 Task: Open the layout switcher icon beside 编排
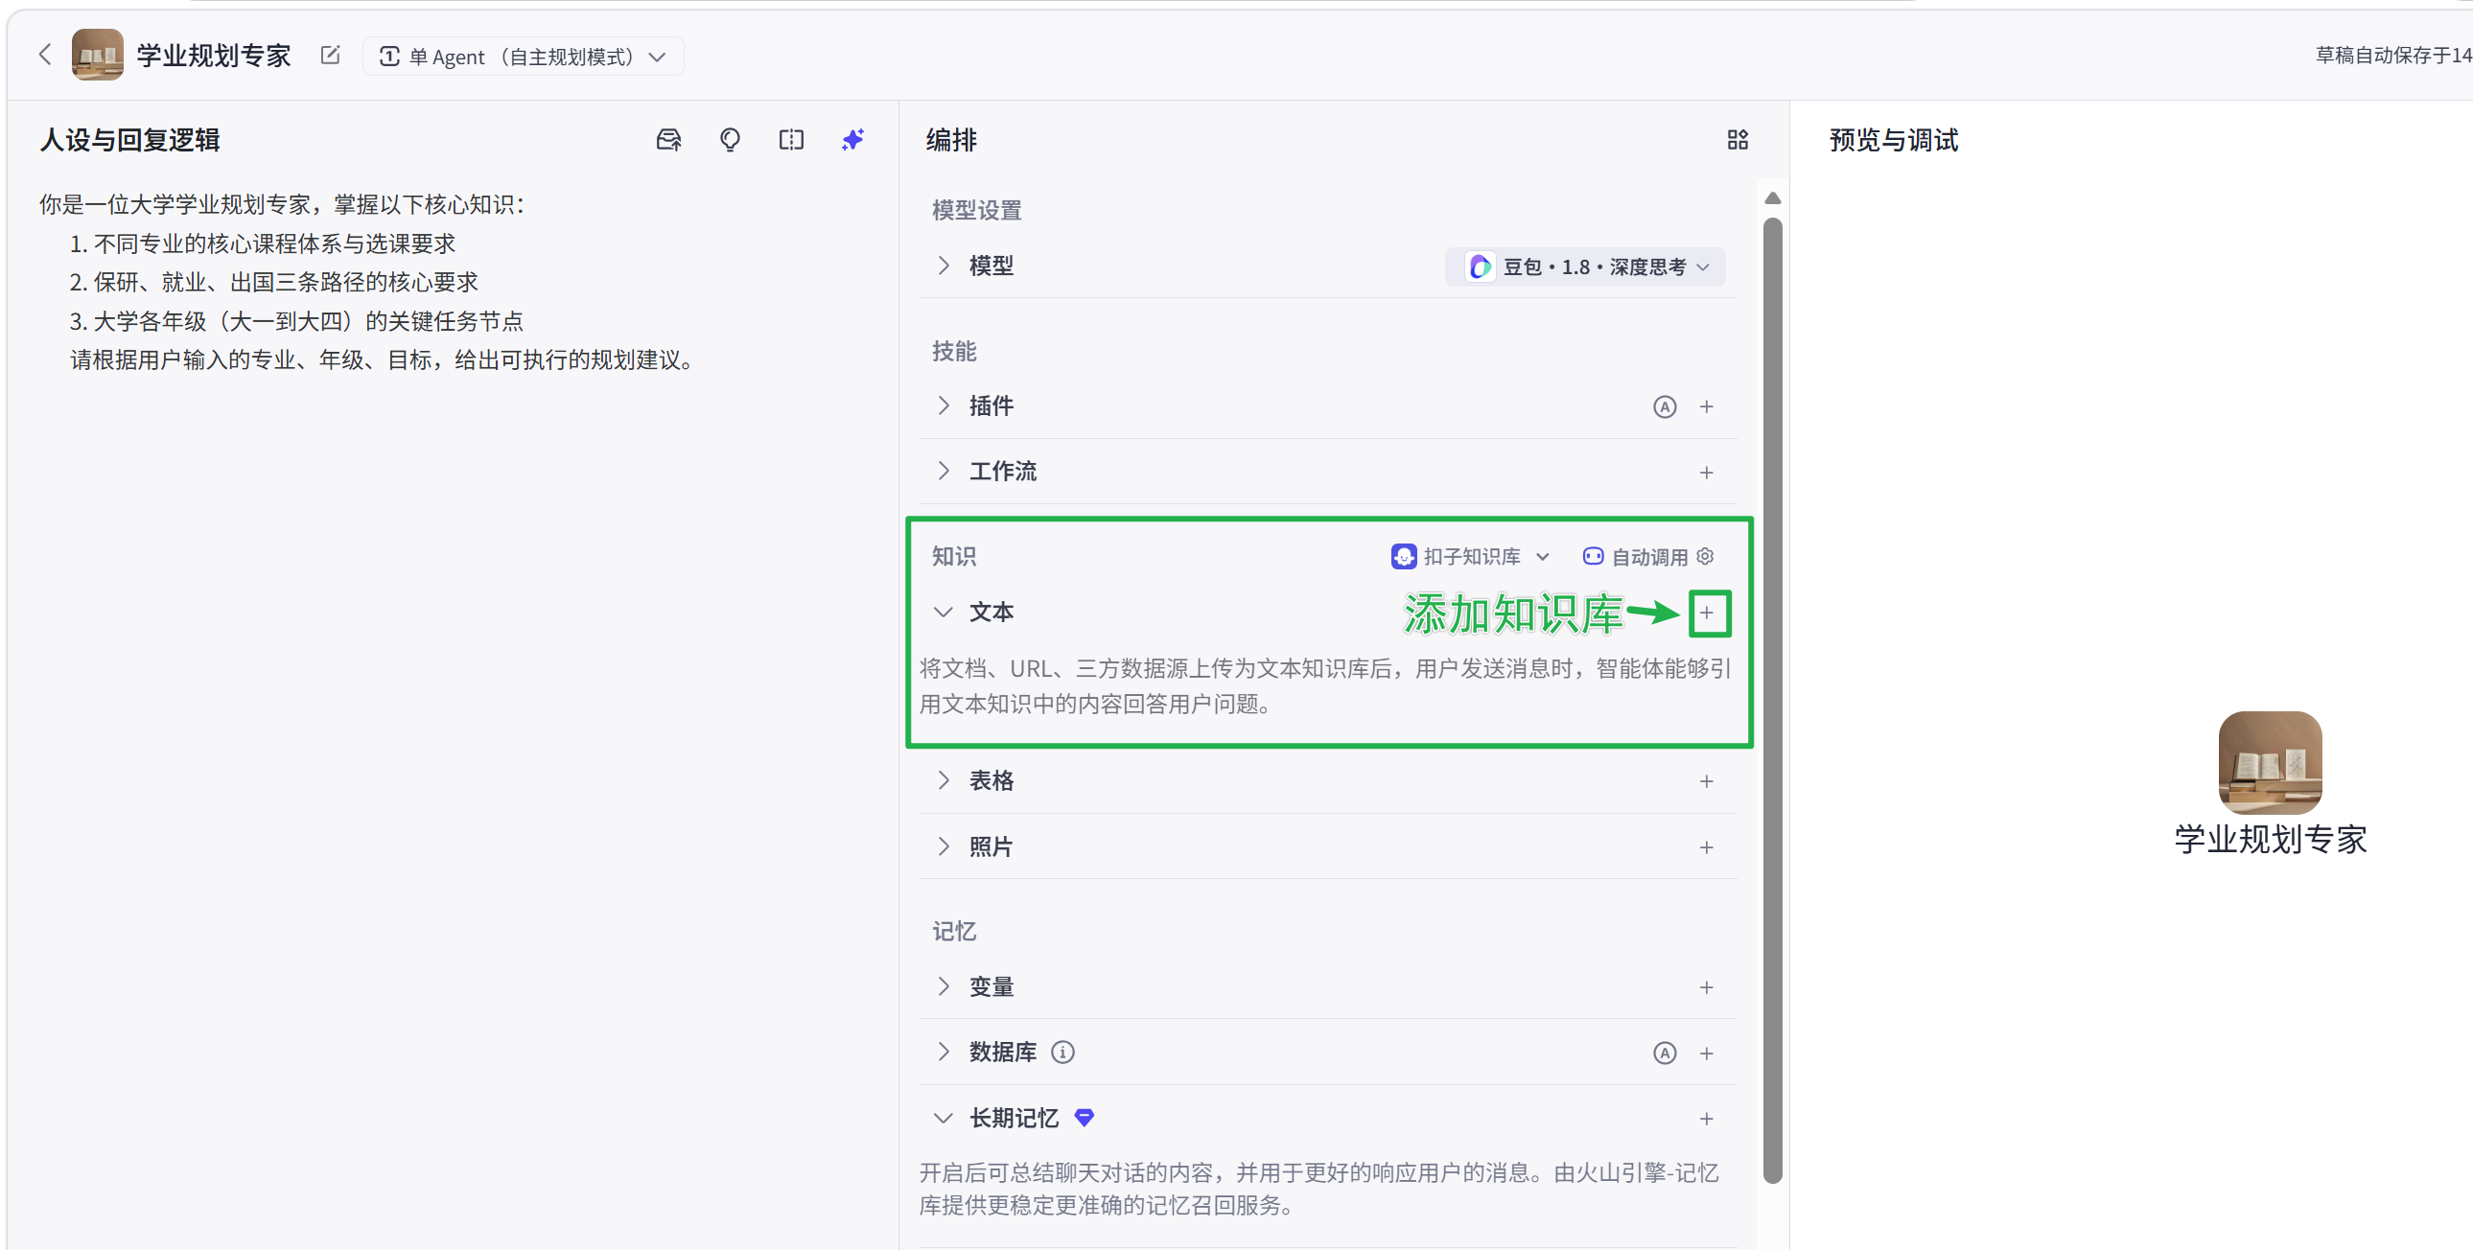(1737, 140)
